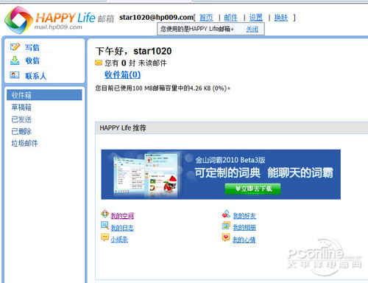
Task: Click the 我的心情 heart bubble icon
Action: [x=226, y=237]
